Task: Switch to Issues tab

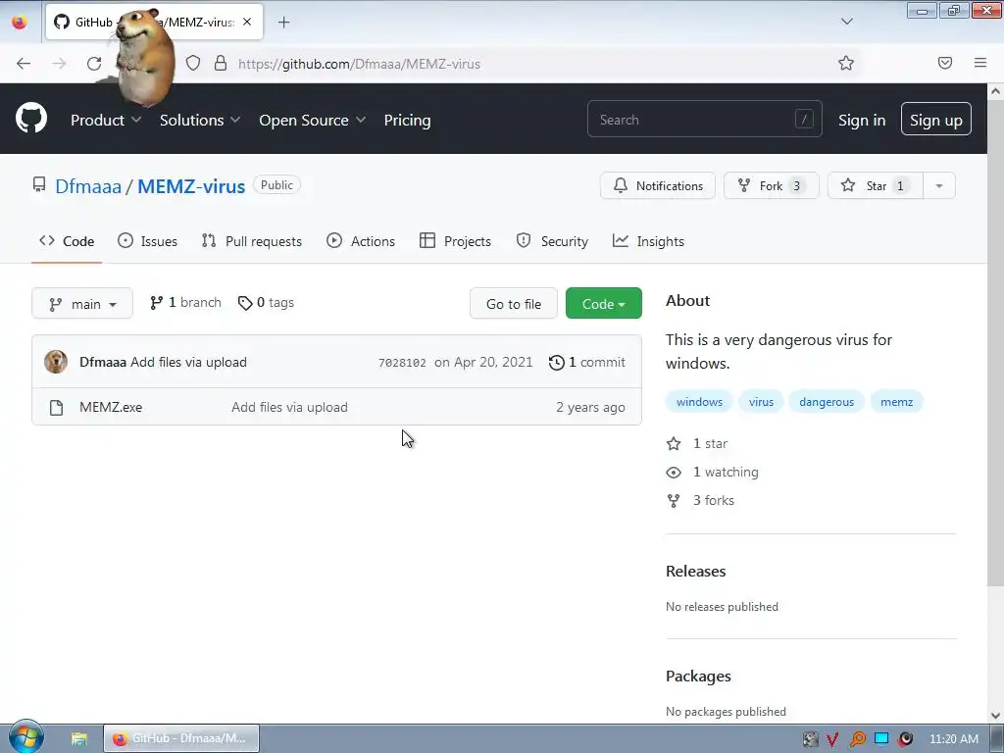Action: pos(148,241)
